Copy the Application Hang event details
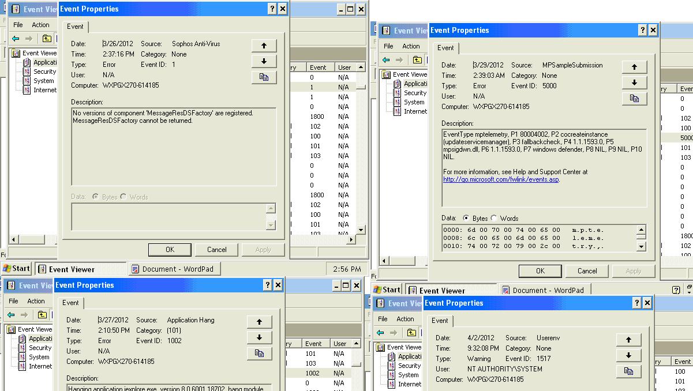 click(260, 353)
